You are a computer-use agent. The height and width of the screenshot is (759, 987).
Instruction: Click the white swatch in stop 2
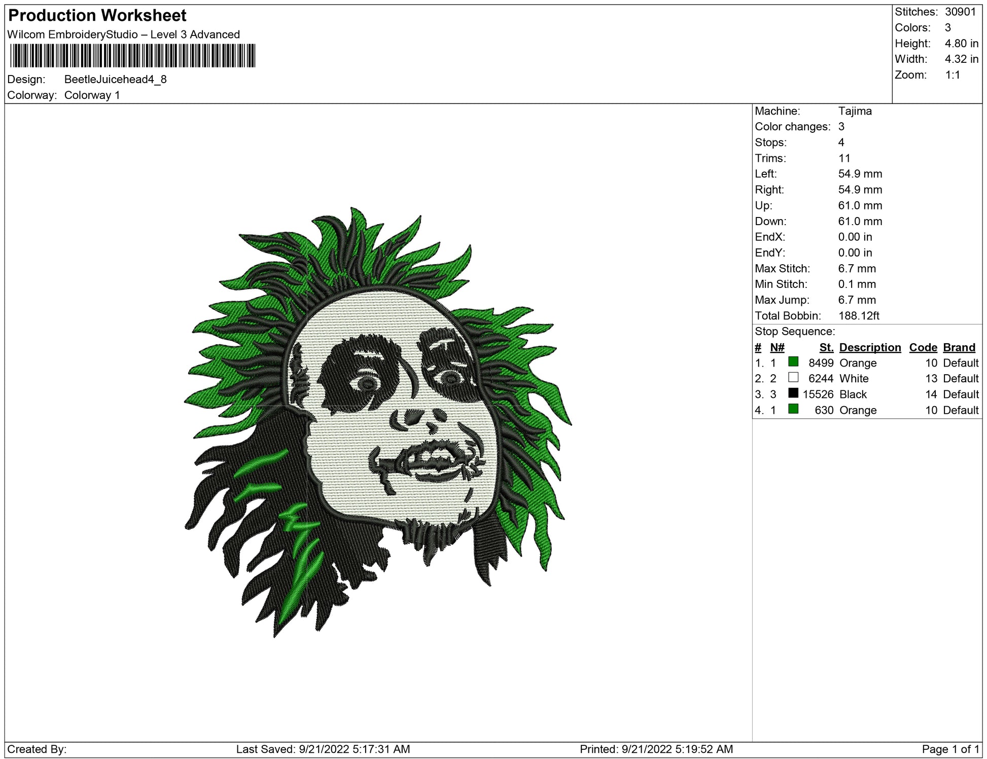[793, 377]
